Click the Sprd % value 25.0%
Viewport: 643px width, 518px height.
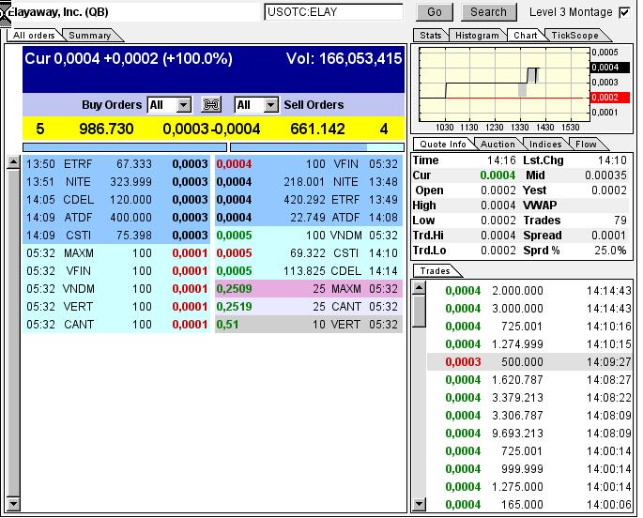610,251
